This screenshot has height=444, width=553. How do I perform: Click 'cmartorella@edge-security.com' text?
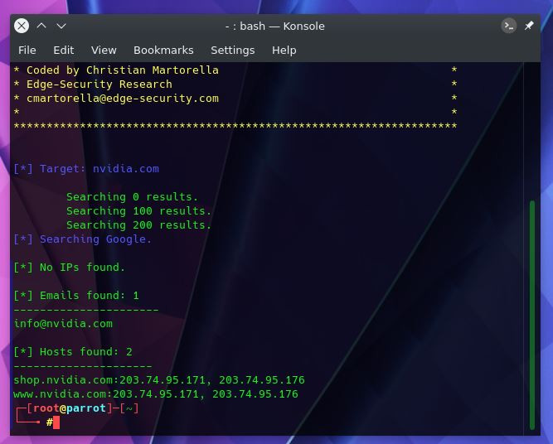[123, 99]
